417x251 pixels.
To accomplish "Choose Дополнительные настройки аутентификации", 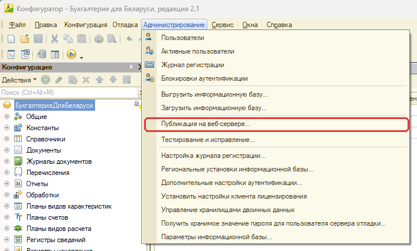I will 275,183.
